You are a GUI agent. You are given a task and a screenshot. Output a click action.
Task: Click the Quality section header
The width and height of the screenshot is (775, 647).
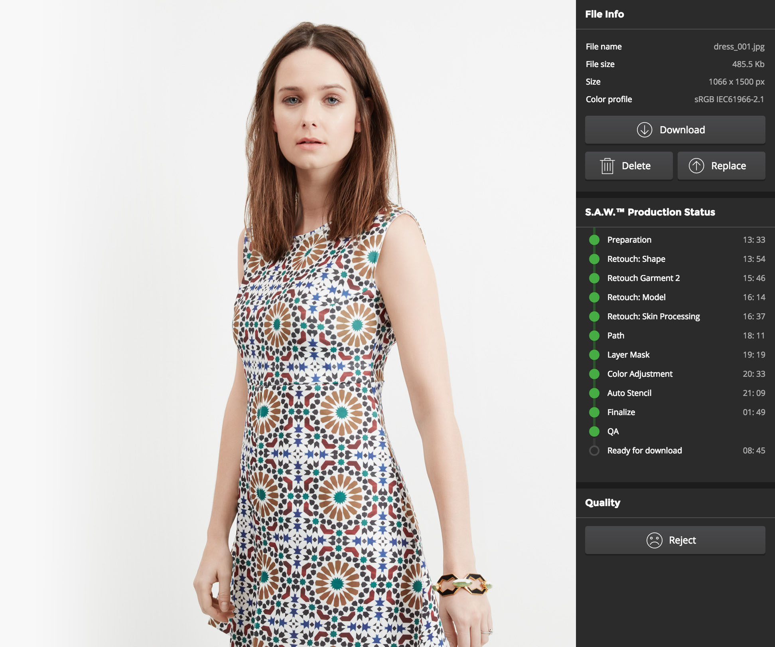[602, 503]
